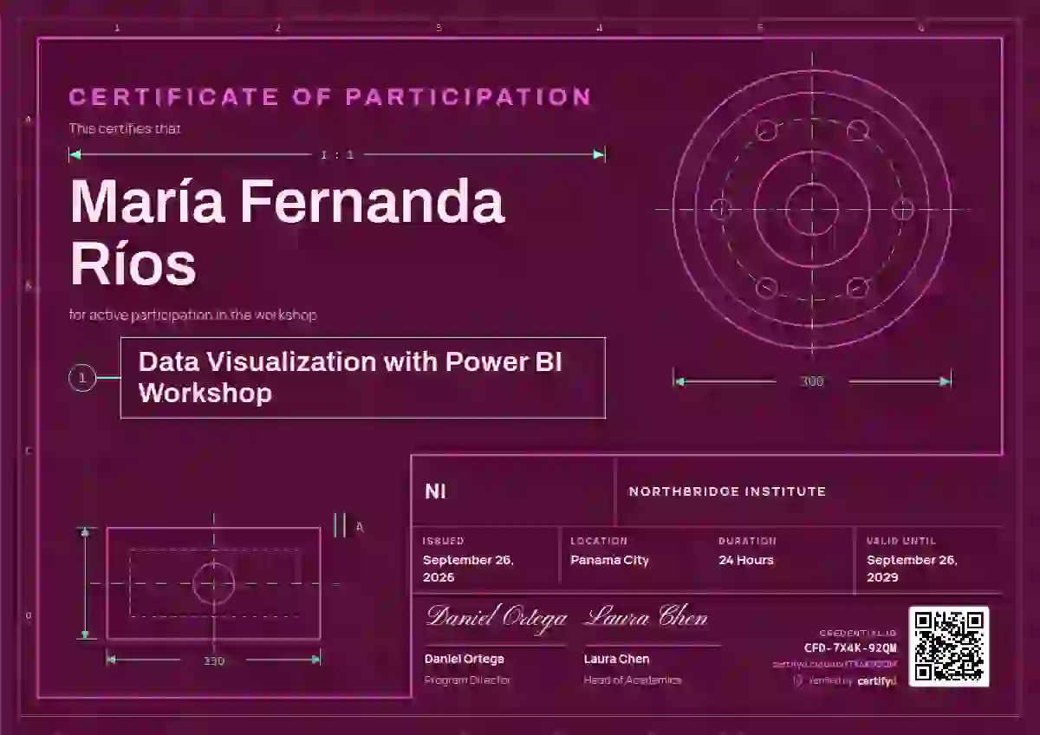The height and width of the screenshot is (735, 1040).
Task: Click the "Head of Academics" title
Action: coord(633,680)
